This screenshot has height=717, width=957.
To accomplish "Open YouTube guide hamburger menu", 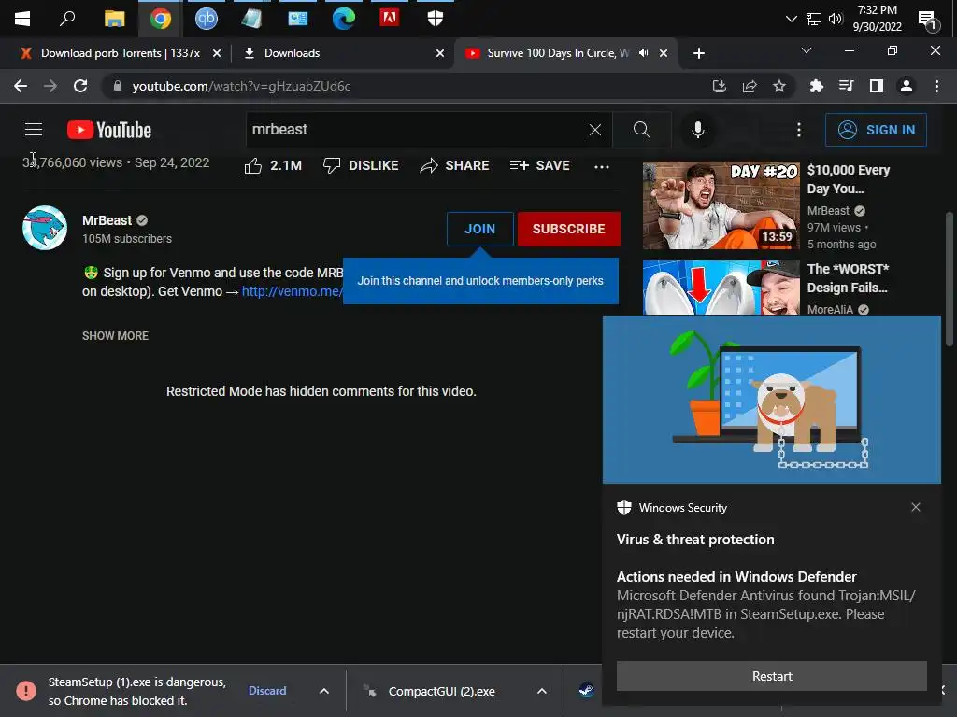I will pyautogui.click(x=34, y=129).
